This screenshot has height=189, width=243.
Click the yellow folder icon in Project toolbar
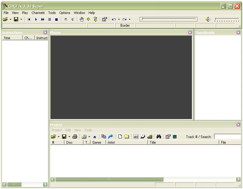[127, 137]
